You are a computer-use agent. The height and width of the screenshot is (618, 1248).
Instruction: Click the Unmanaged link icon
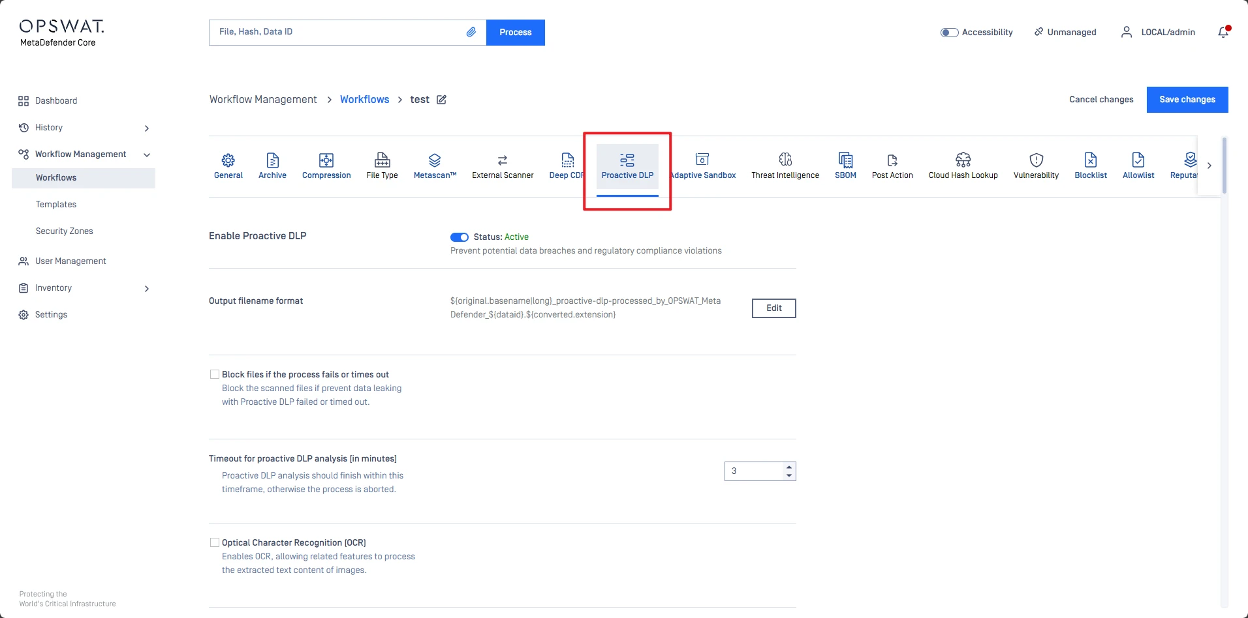click(x=1038, y=32)
